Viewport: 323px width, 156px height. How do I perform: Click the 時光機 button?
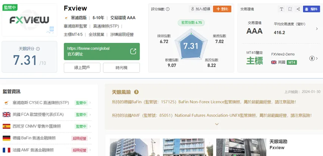121,68
